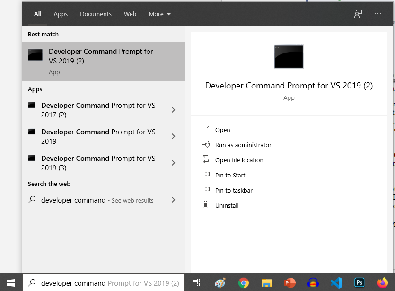Open the Audacity headphones taskbar icon
The image size is (395, 291).
tap(313, 283)
